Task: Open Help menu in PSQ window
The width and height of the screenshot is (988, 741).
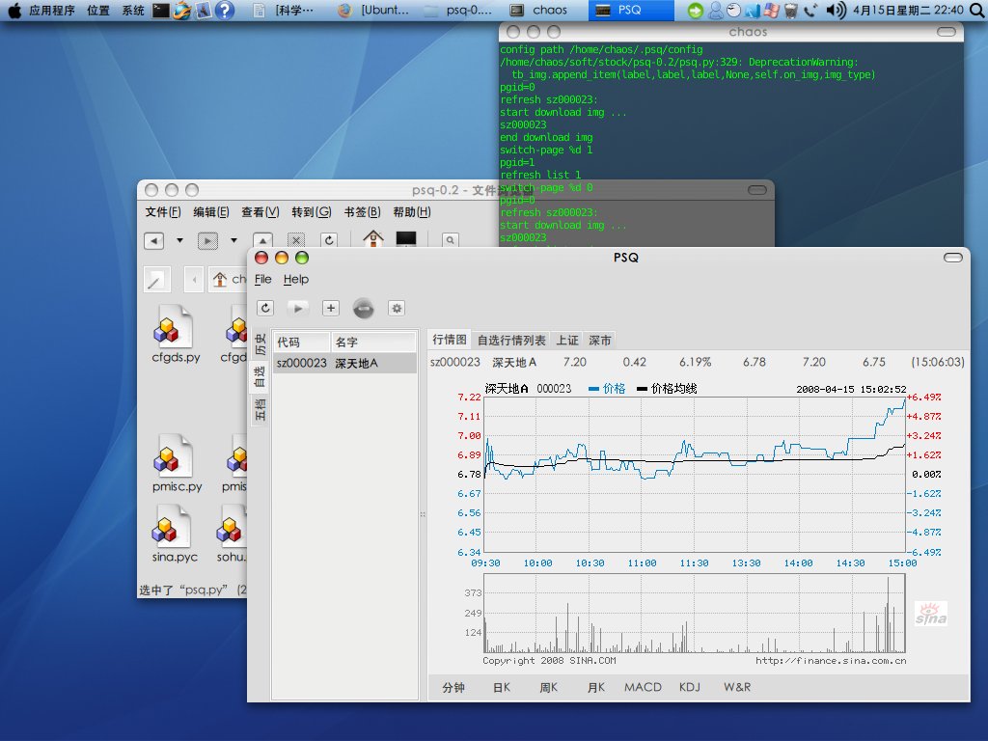Action: [x=295, y=279]
